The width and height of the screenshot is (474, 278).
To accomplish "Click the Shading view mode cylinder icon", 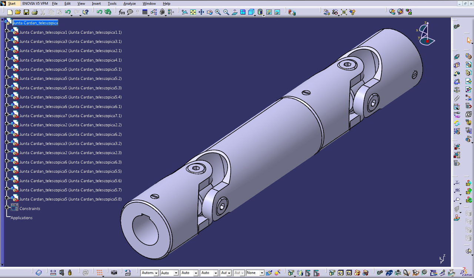I will pos(260,12).
